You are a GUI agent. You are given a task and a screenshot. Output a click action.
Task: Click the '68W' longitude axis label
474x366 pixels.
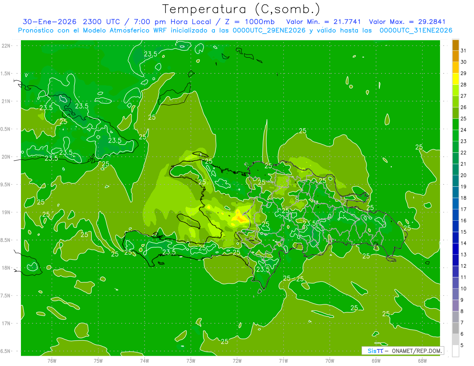(x=422, y=360)
